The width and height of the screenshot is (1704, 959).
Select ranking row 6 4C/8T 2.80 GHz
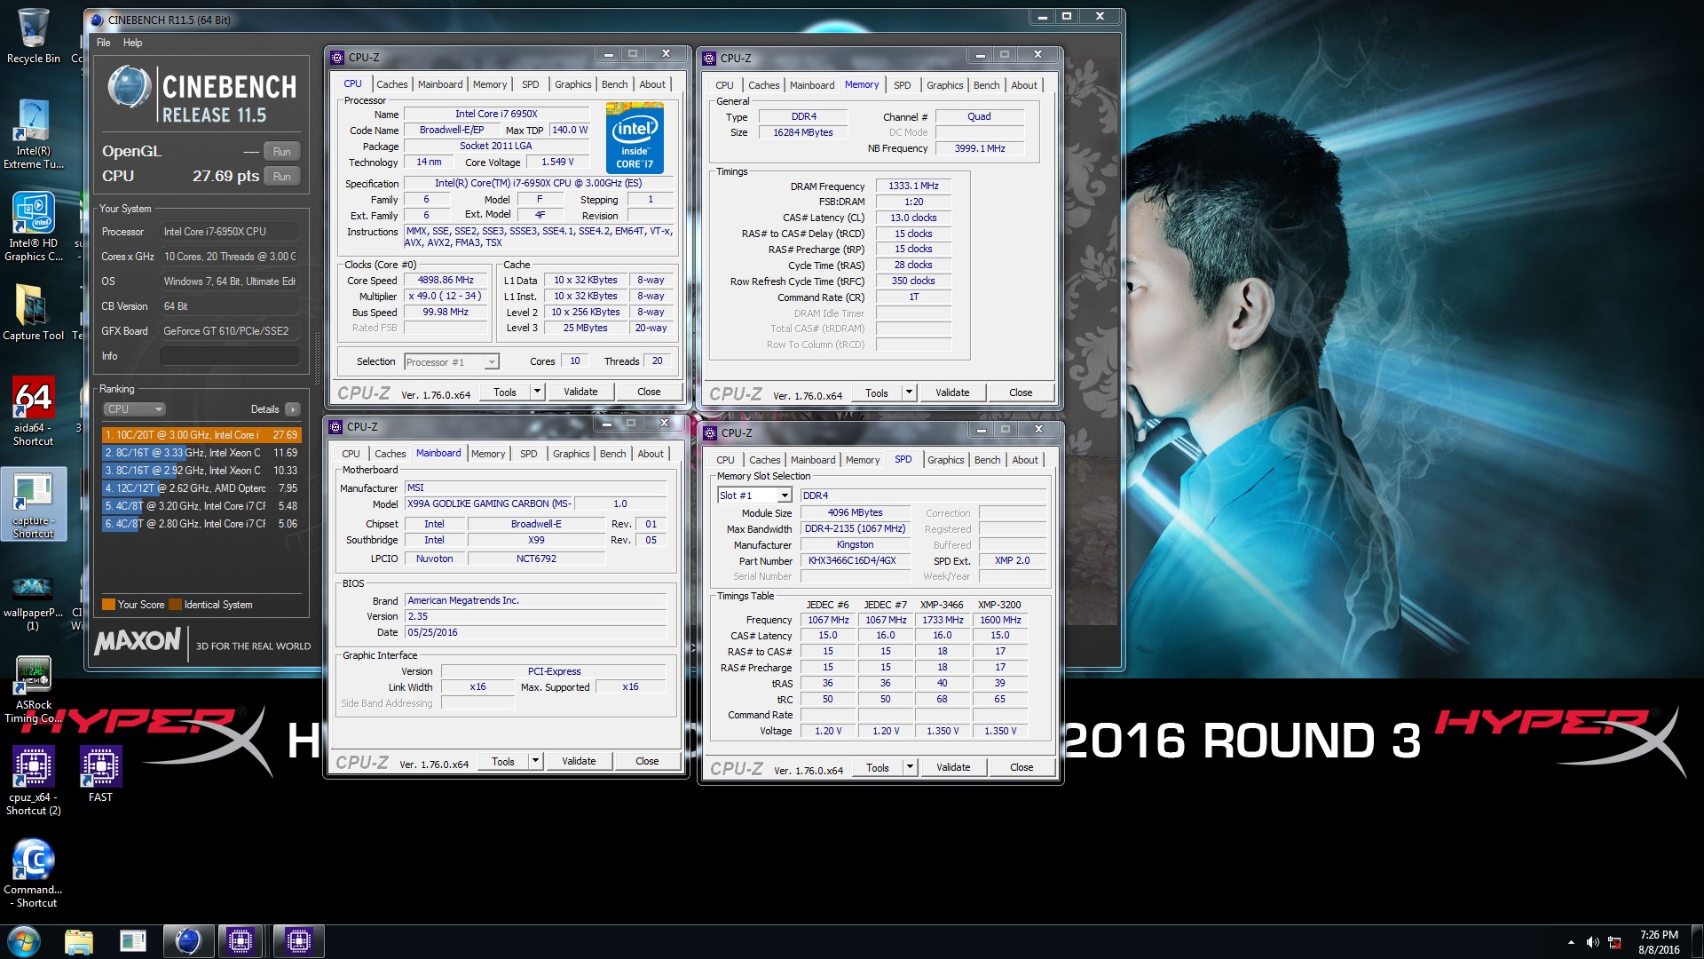(x=201, y=524)
